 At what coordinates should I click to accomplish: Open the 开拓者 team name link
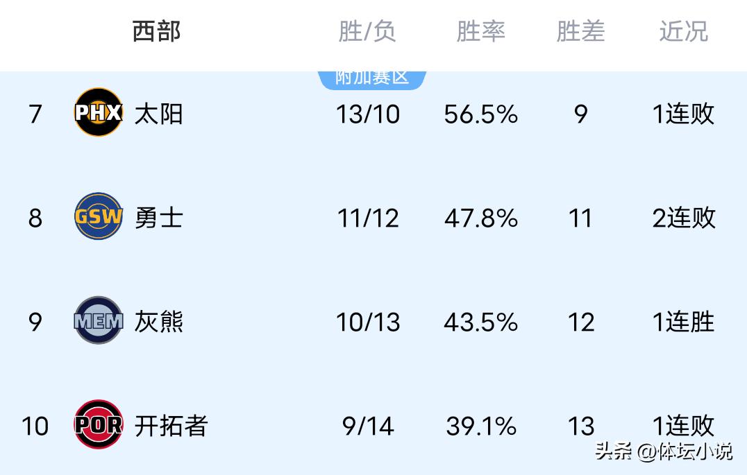coord(171,426)
